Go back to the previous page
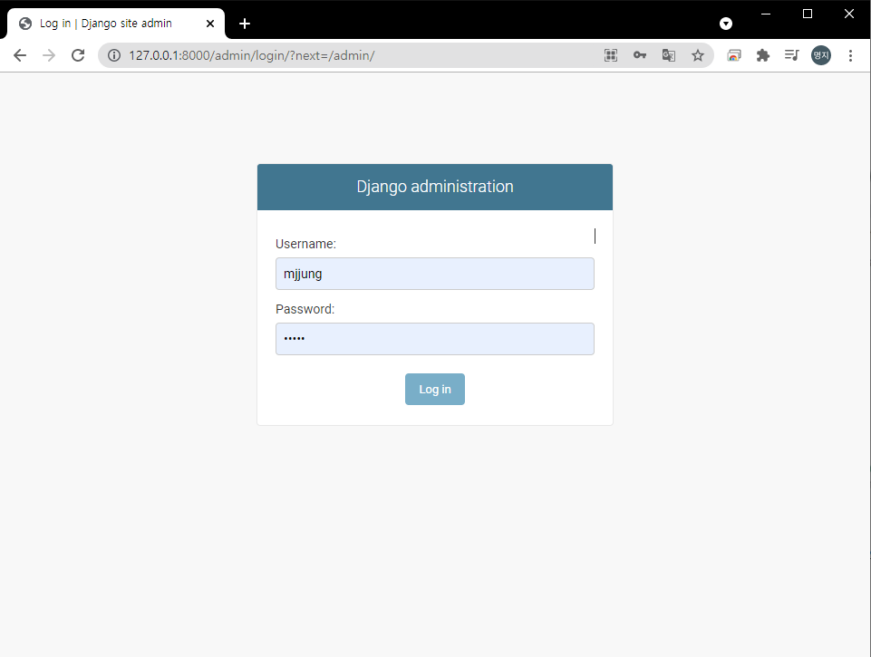Image resolution: width=871 pixels, height=657 pixels. (20, 55)
